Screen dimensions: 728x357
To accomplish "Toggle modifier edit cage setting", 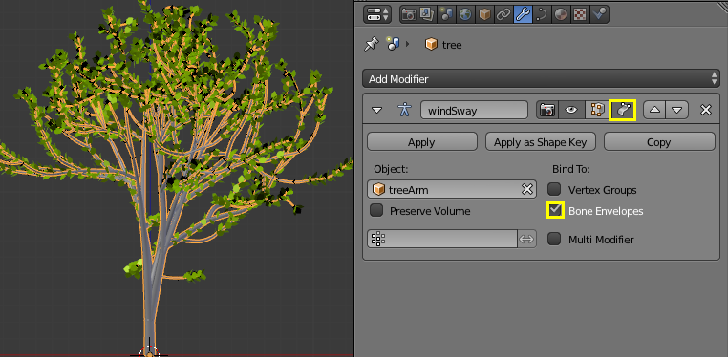I will tap(622, 111).
